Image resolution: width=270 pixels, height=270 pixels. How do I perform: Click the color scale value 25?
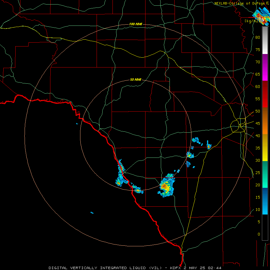coord(258,173)
